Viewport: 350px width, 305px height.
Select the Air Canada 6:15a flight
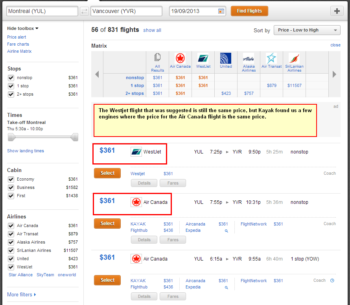[x=107, y=280]
